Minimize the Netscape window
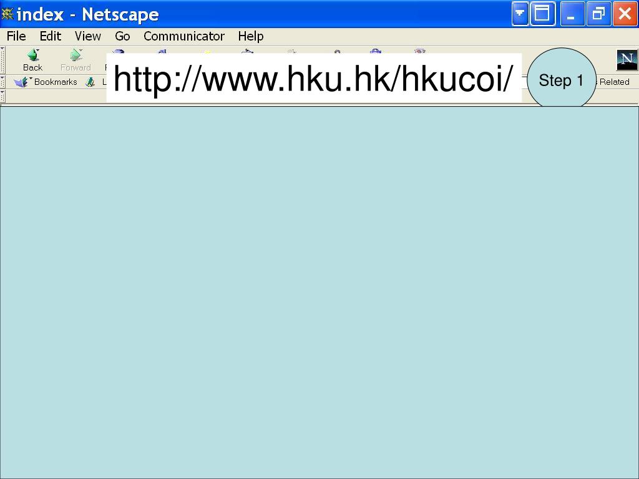The image size is (639, 479). tap(572, 14)
